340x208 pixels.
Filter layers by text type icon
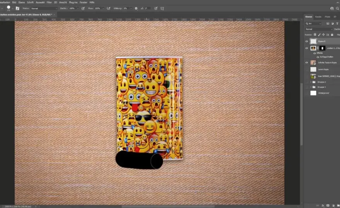tap(337, 23)
